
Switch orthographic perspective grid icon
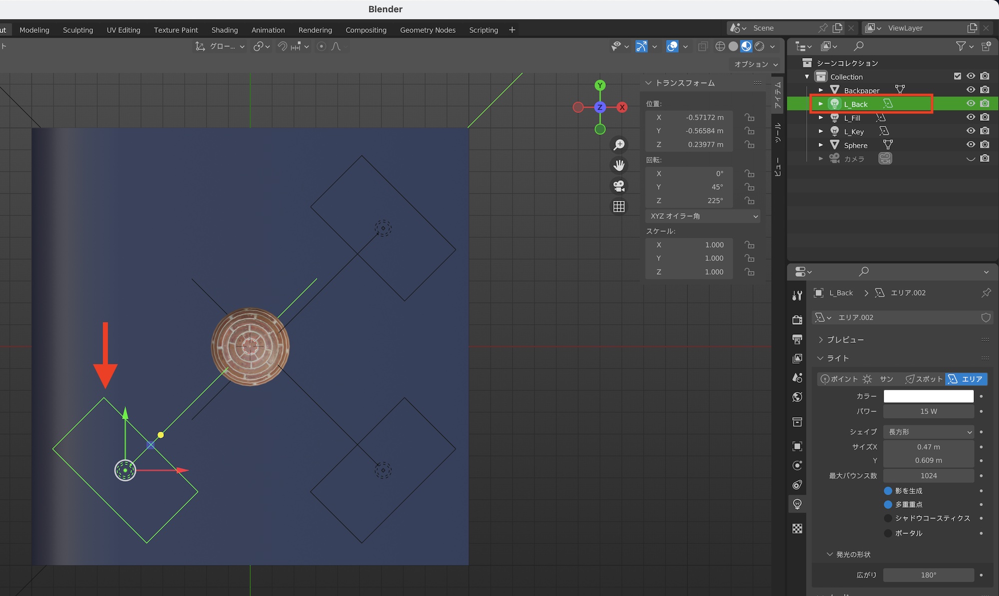[619, 207]
